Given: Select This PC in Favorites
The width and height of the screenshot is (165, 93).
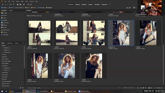Looking at the screenshot, I should (5, 16).
